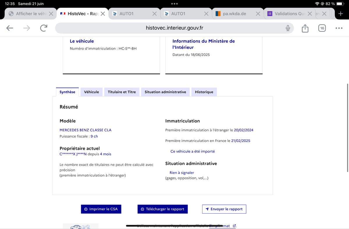Tap the Wi-Fi status icon

coord(317,4)
